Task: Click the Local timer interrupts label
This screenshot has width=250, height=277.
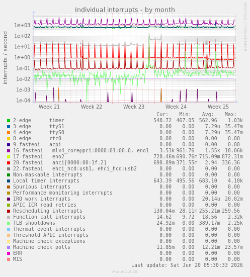Action: pyautogui.click(x=46, y=180)
